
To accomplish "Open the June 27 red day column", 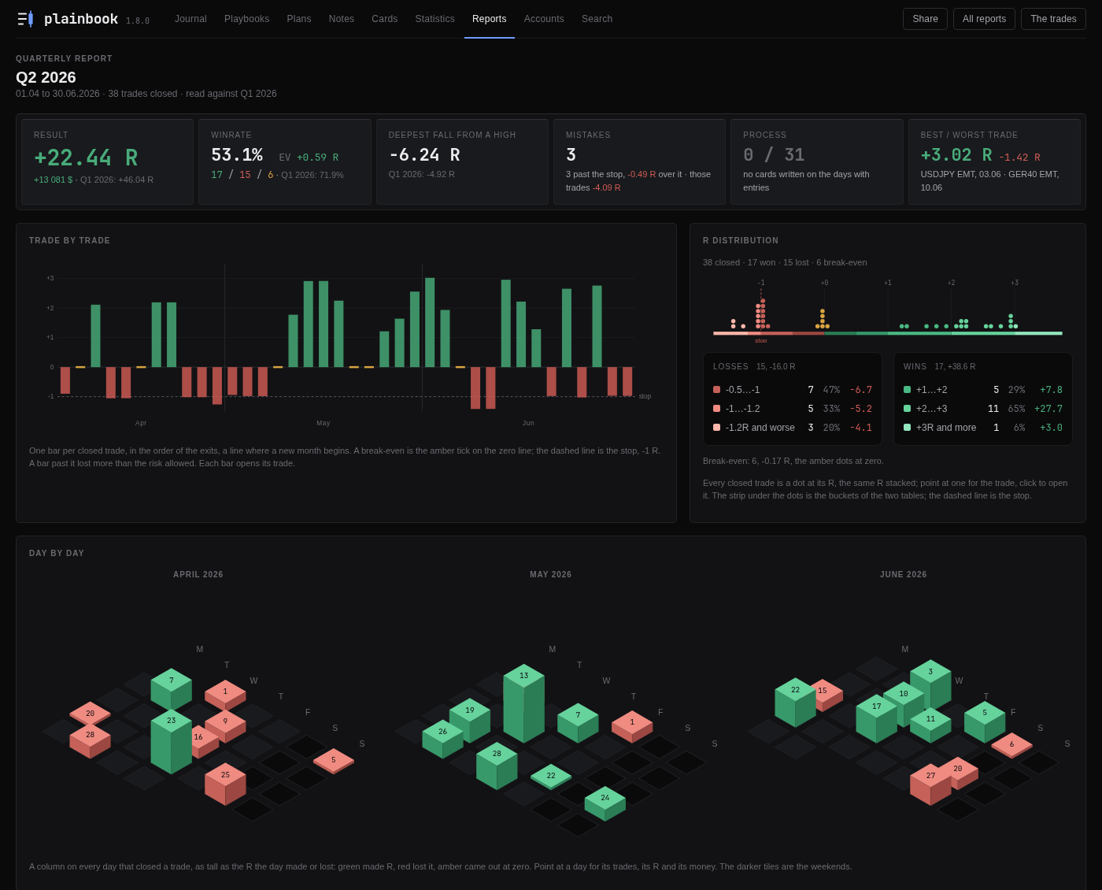I will click(930, 784).
